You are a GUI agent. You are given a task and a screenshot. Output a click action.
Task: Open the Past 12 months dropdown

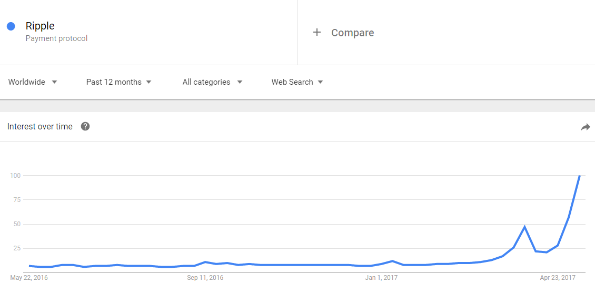click(119, 82)
